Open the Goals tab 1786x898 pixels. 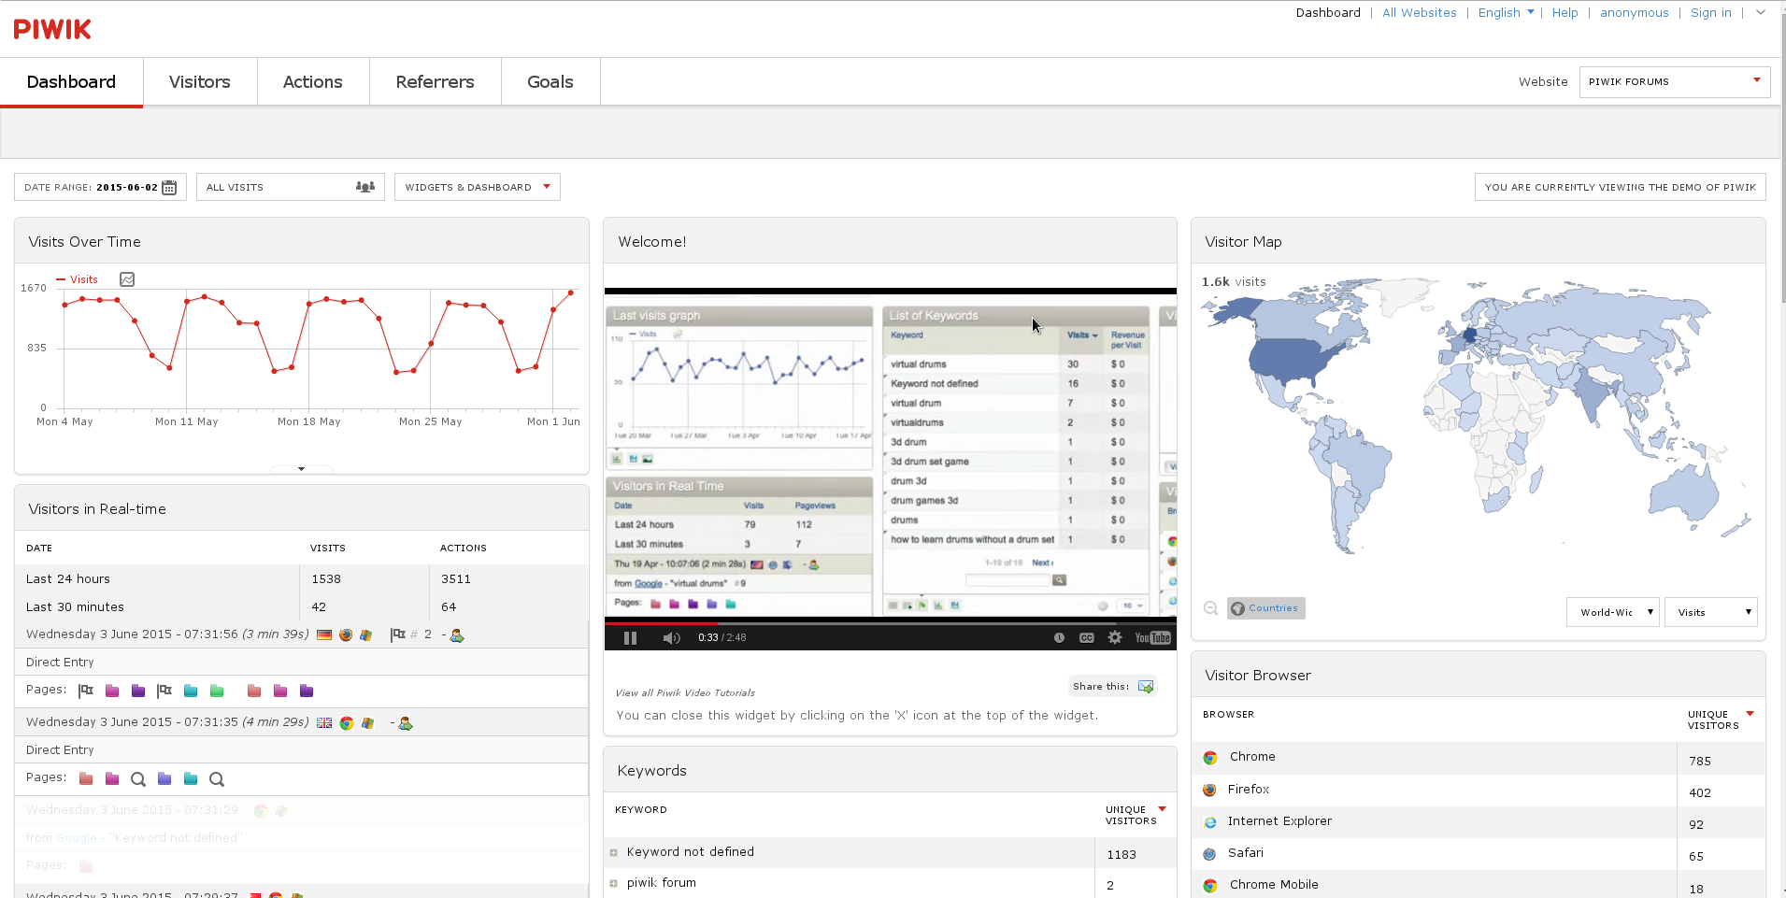(550, 82)
